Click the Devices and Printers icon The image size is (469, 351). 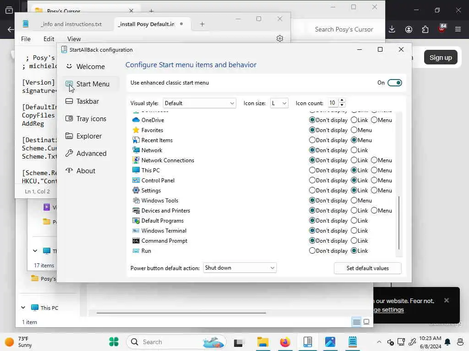136,210
